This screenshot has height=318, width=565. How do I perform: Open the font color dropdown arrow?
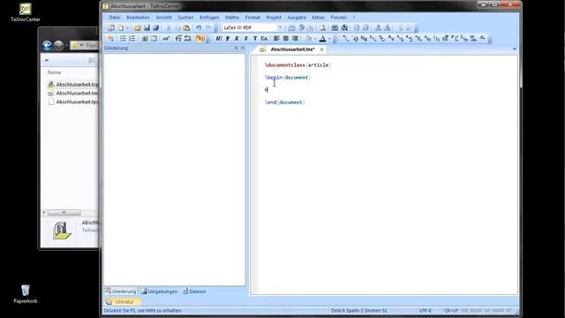329,38
